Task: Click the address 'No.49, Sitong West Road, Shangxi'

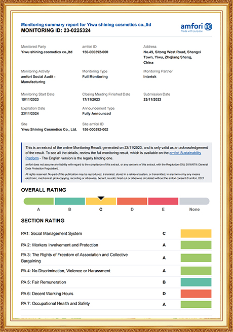Action: (172, 52)
